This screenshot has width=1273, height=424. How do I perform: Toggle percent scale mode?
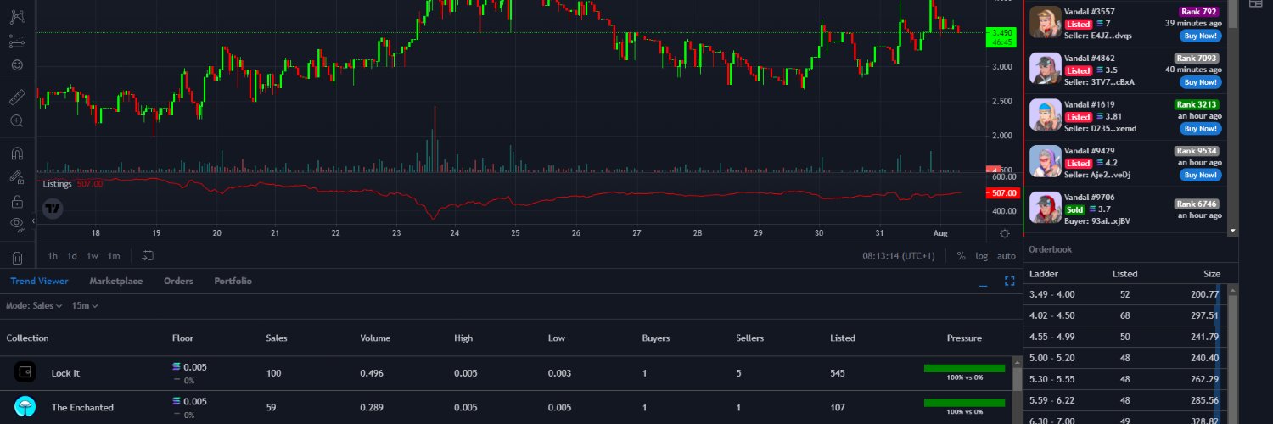tap(962, 255)
